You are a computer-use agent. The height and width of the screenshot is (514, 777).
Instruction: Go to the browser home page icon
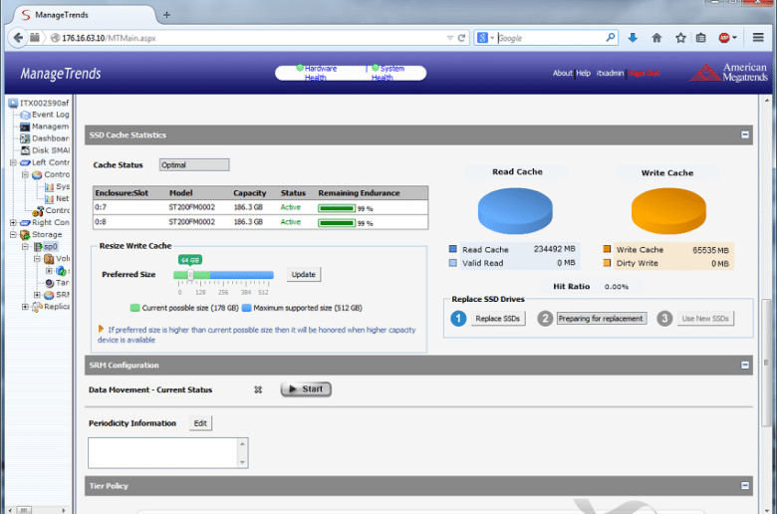click(x=656, y=38)
